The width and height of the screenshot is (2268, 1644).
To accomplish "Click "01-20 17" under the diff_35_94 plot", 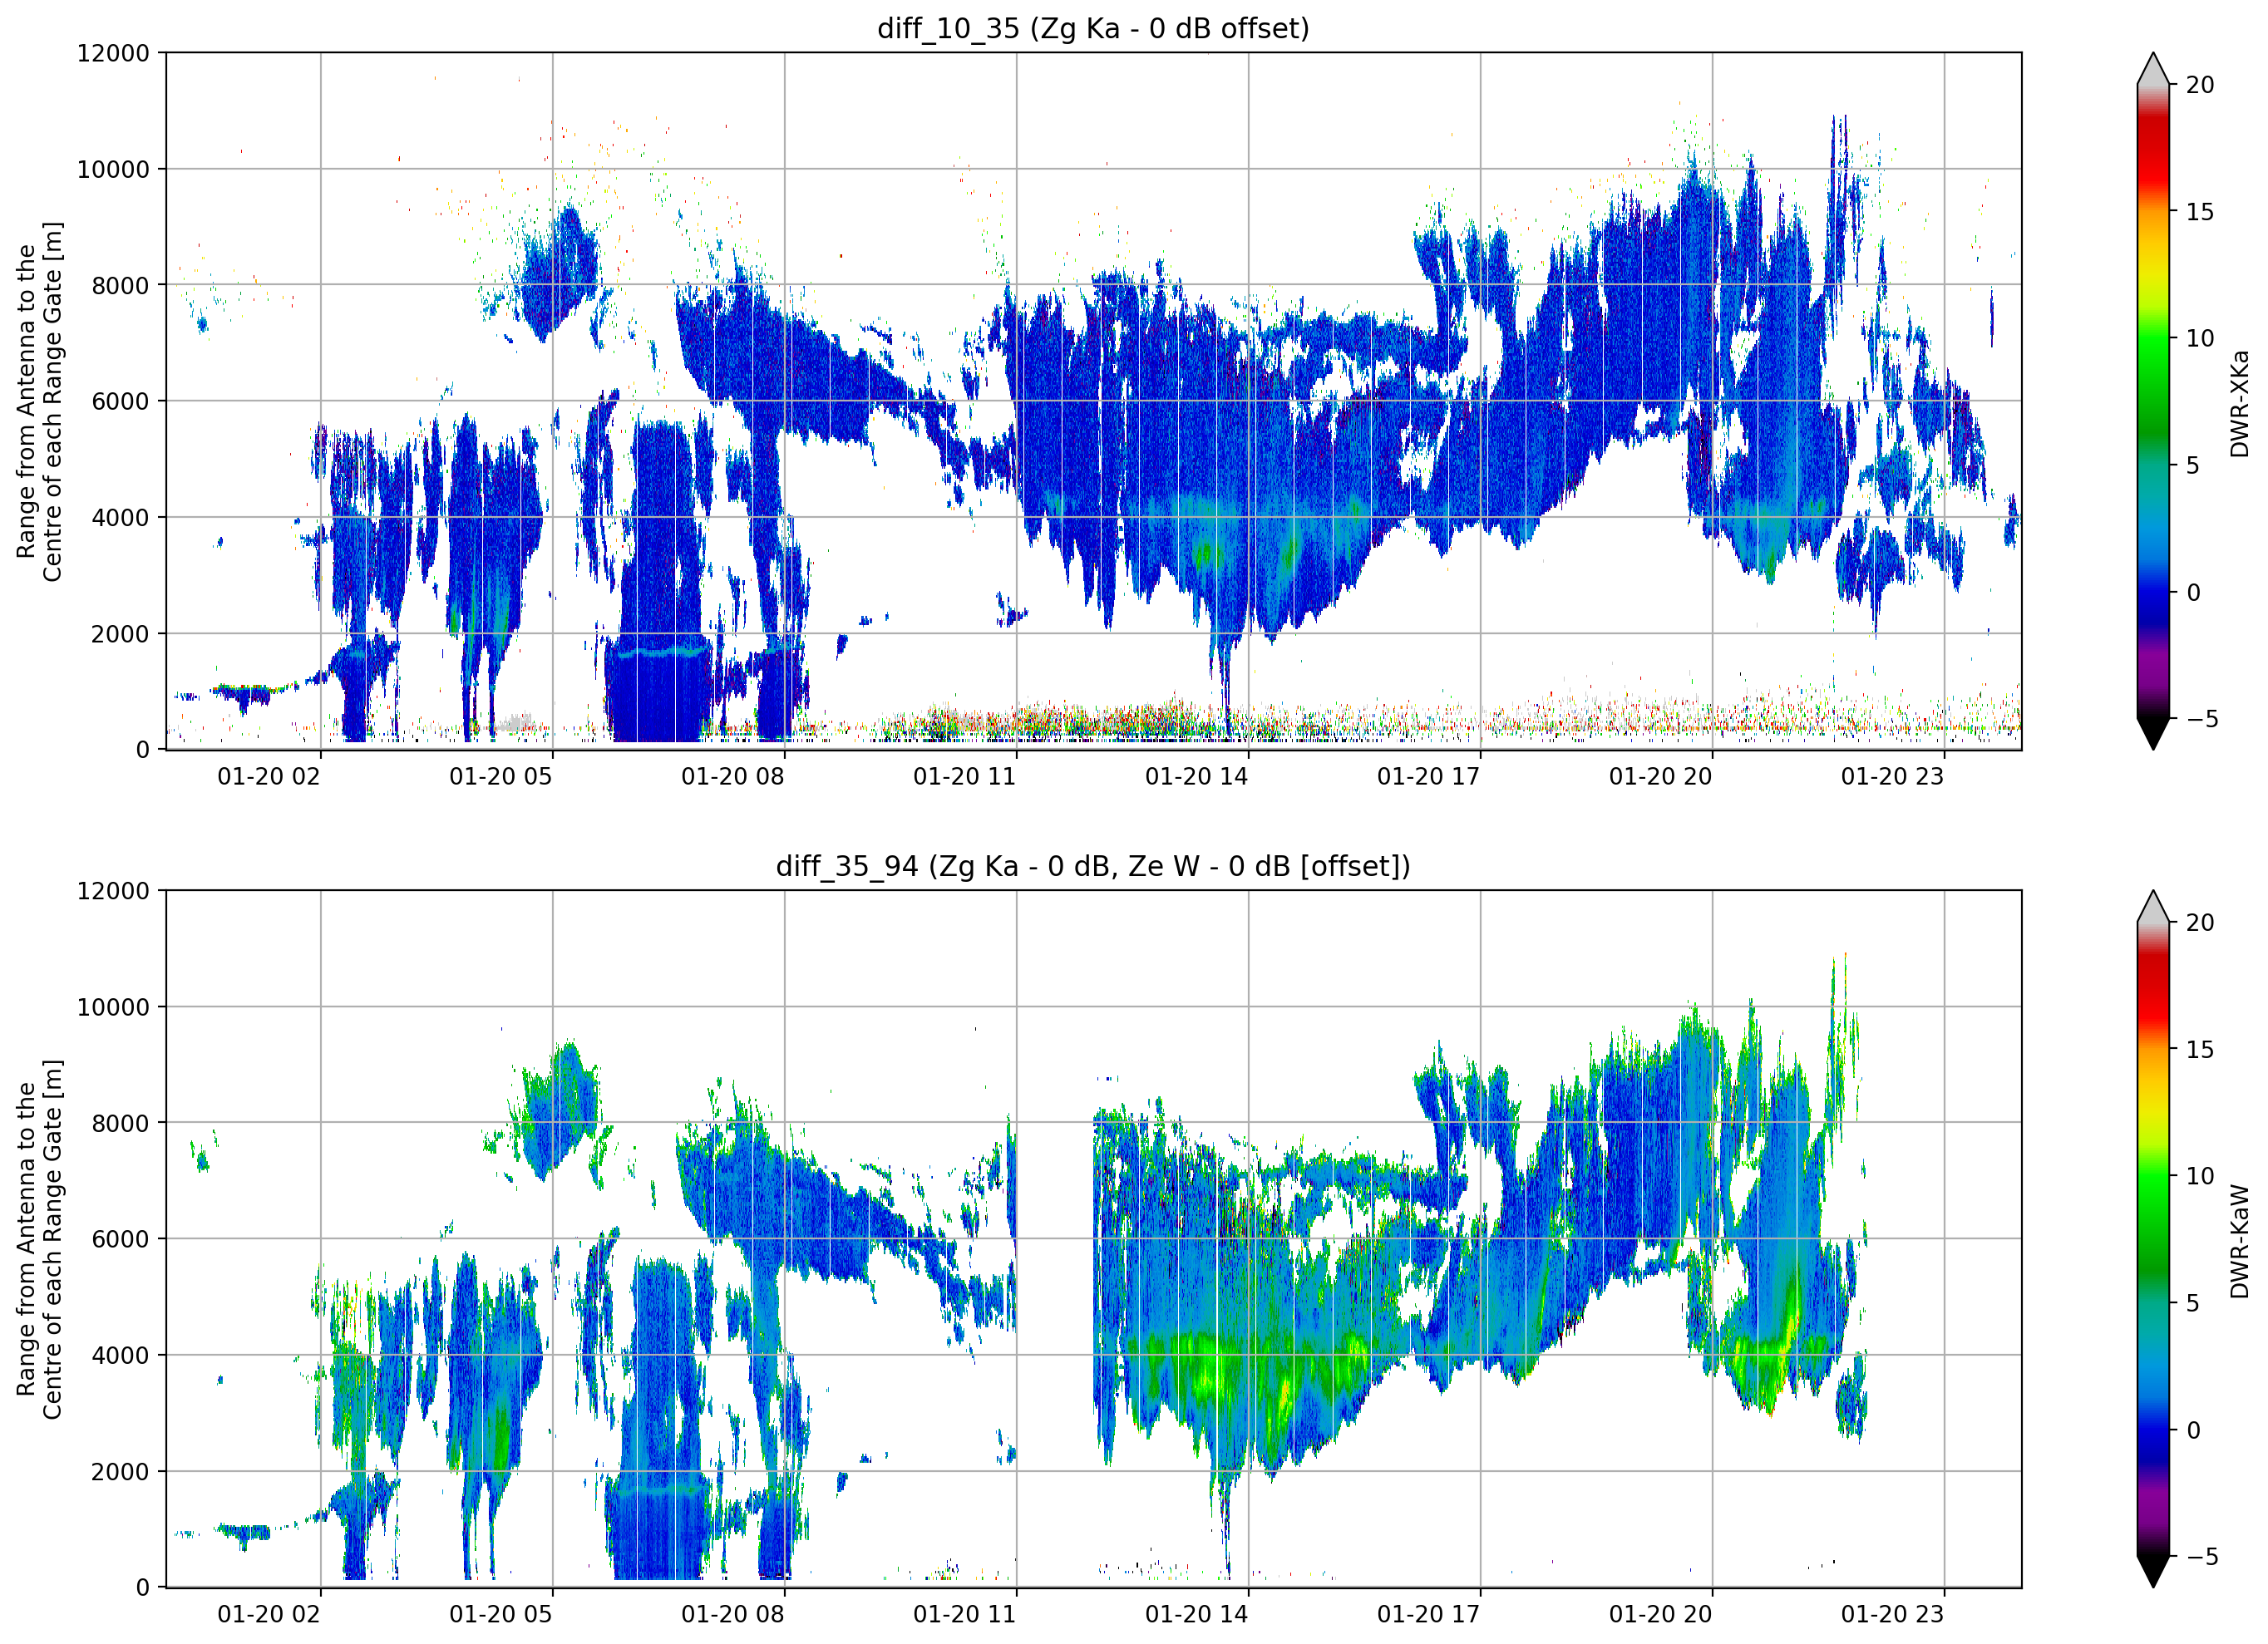I will click(x=1429, y=1615).
